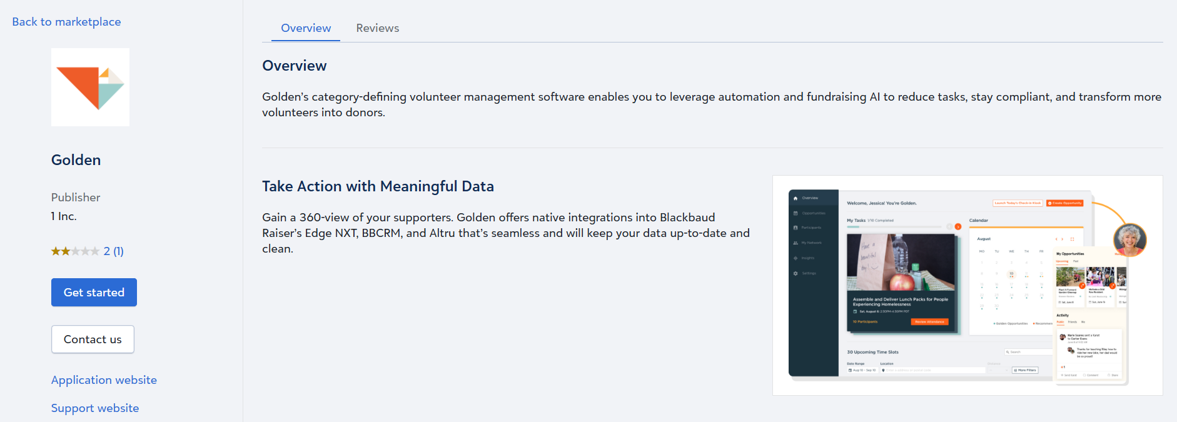Click the Contact us button

[x=93, y=339]
